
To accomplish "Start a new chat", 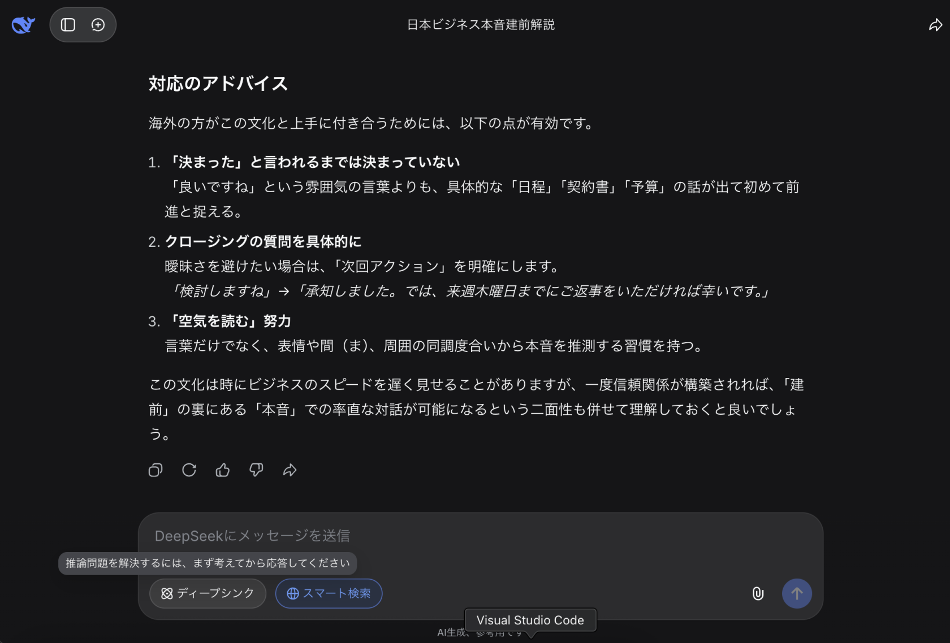I will (98, 24).
